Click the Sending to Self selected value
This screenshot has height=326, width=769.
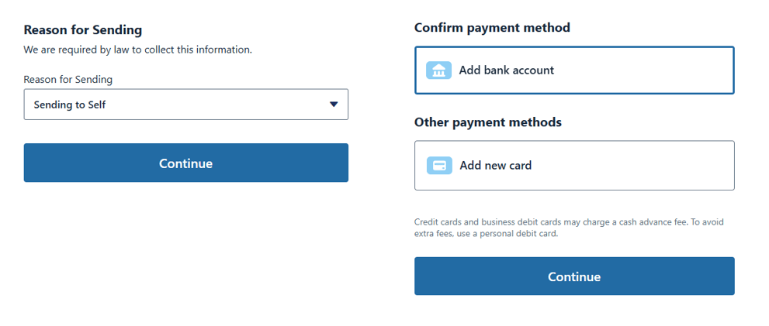pos(70,105)
